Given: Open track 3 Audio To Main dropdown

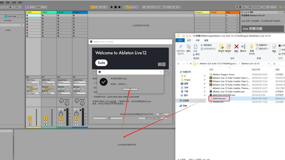Looking at the screenshot, I should 64,93.
